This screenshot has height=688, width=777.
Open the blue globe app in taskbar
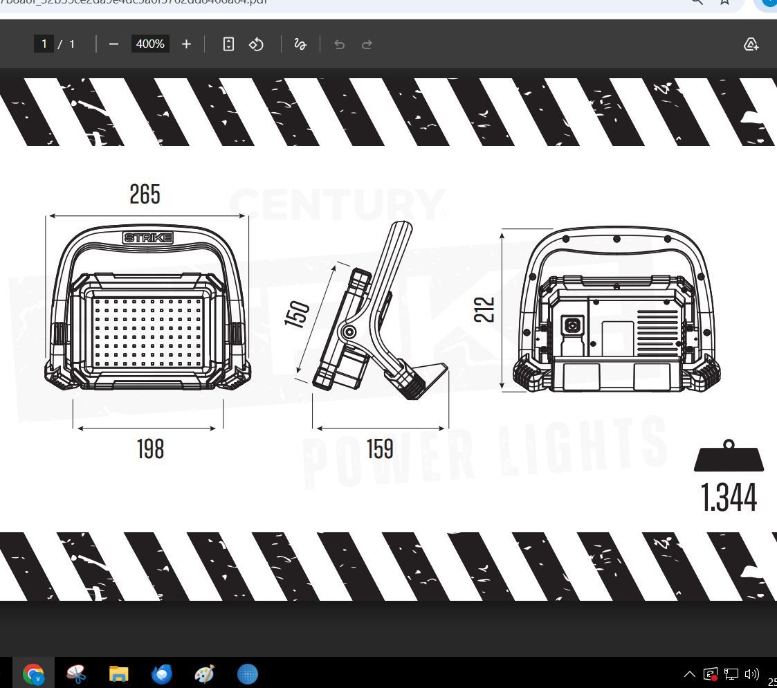click(x=247, y=673)
